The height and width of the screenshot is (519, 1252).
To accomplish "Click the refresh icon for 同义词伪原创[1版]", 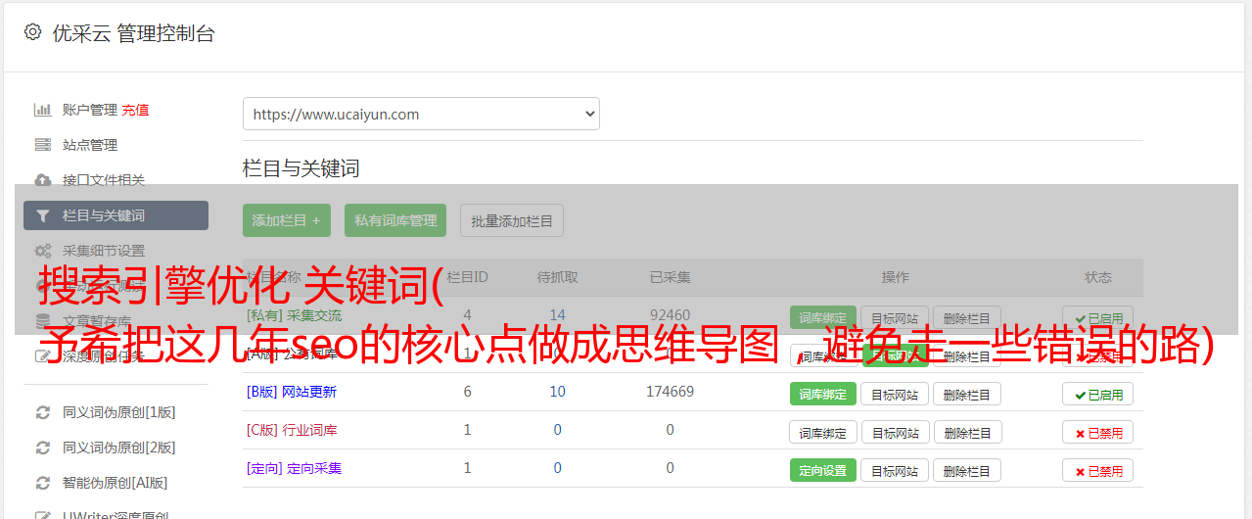I will pyautogui.click(x=42, y=412).
